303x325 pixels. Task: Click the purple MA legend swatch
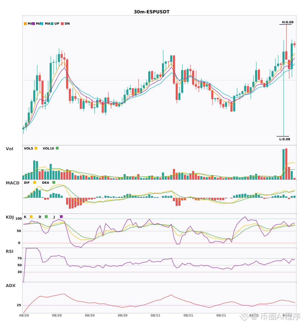(x=34, y=24)
